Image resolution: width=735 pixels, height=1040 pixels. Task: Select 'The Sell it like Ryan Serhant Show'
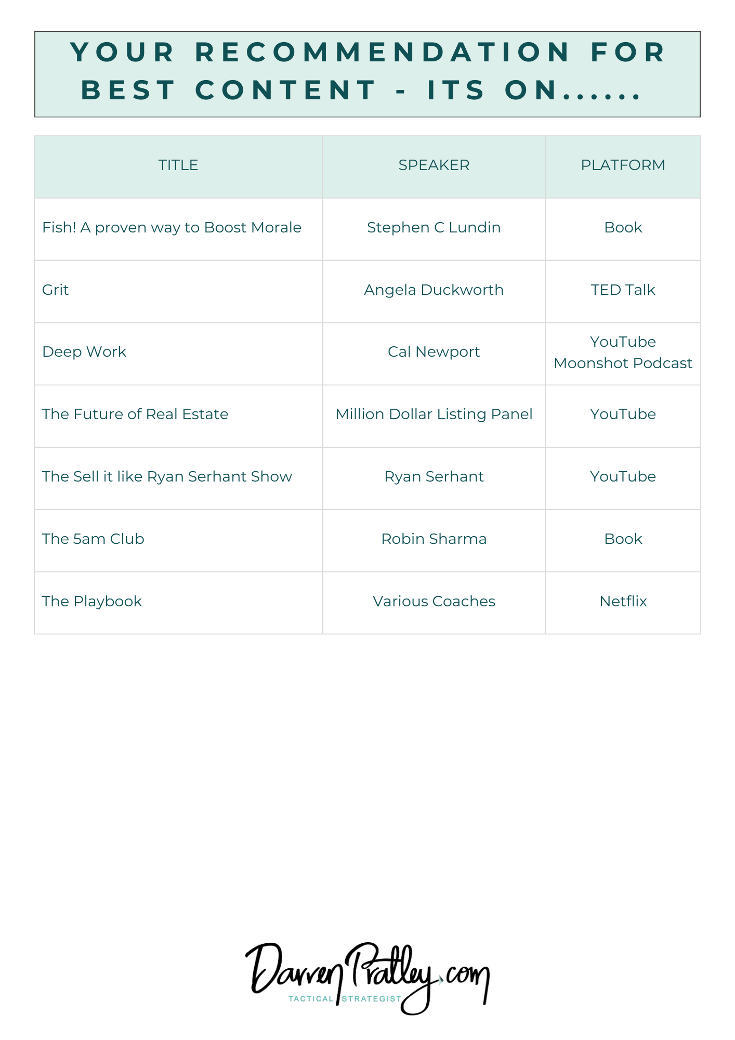[x=167, y=477]
